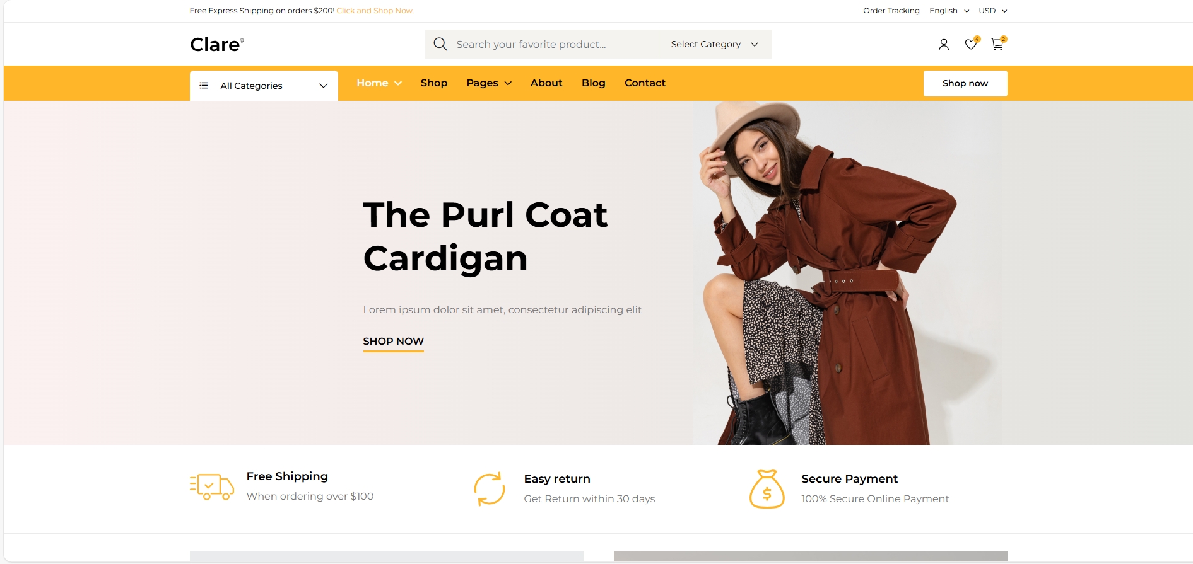Image resolution: width=1193 pixels, height=564 pixels.
Task: Click the All Categories list icon
Action: [x=204, y=86]
